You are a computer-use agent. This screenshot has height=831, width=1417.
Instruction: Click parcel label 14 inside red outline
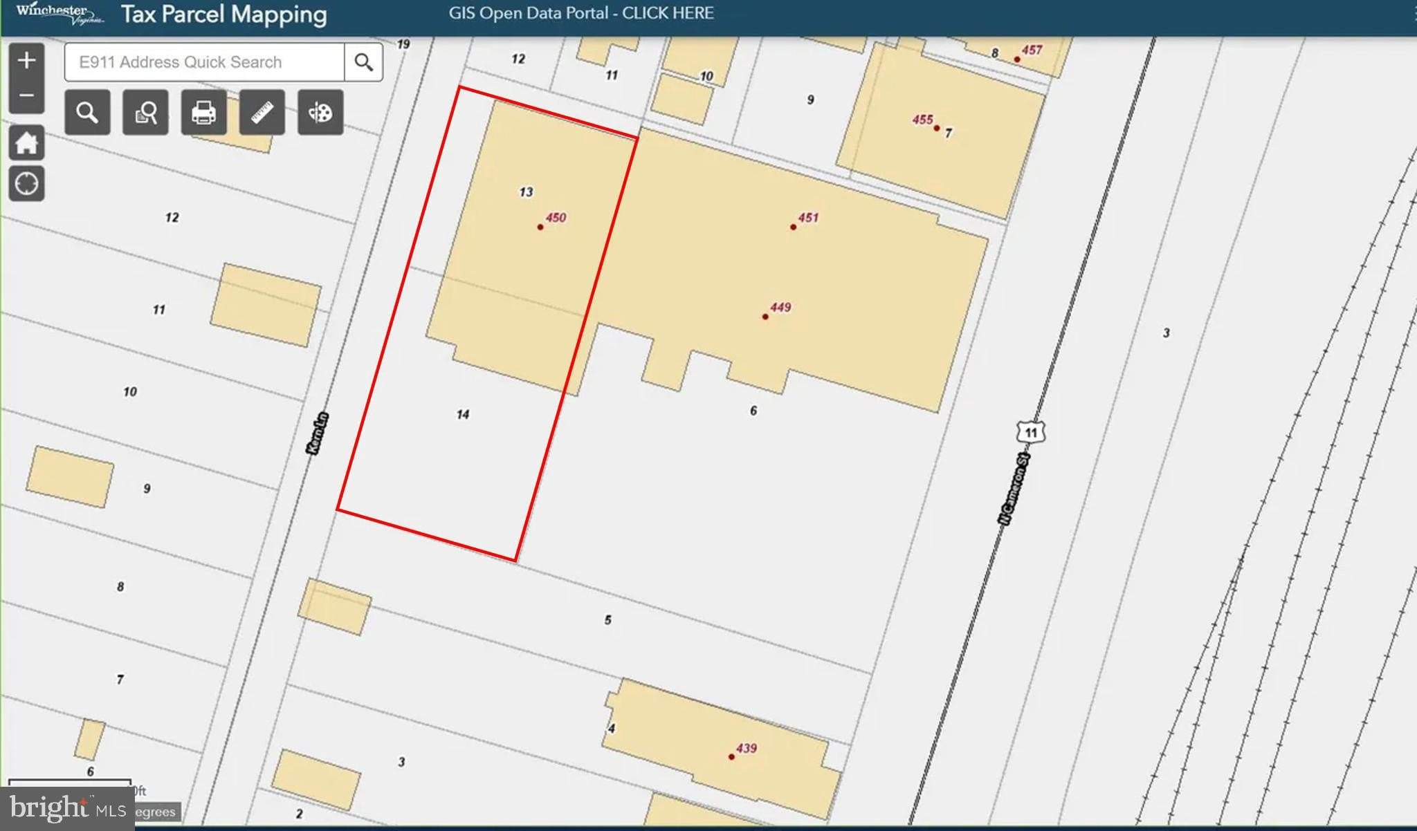click(463, 414)
